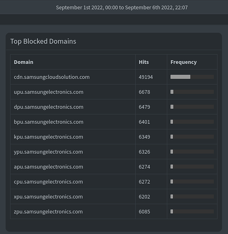This screenshot has width=228, height=234.
Task: Open zpu.samsungelectronics.com domain link
Action: point(48,211)
